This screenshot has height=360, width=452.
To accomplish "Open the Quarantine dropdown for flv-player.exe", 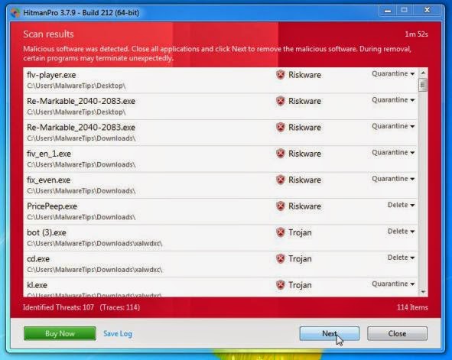I will pos(393,73).
